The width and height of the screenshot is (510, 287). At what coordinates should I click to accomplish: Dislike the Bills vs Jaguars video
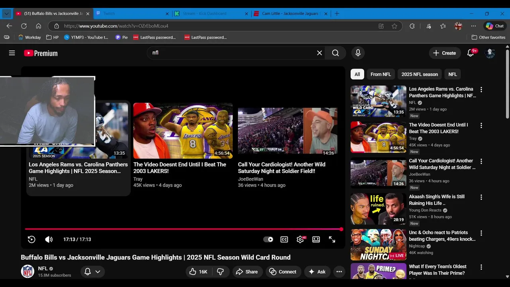220,272
